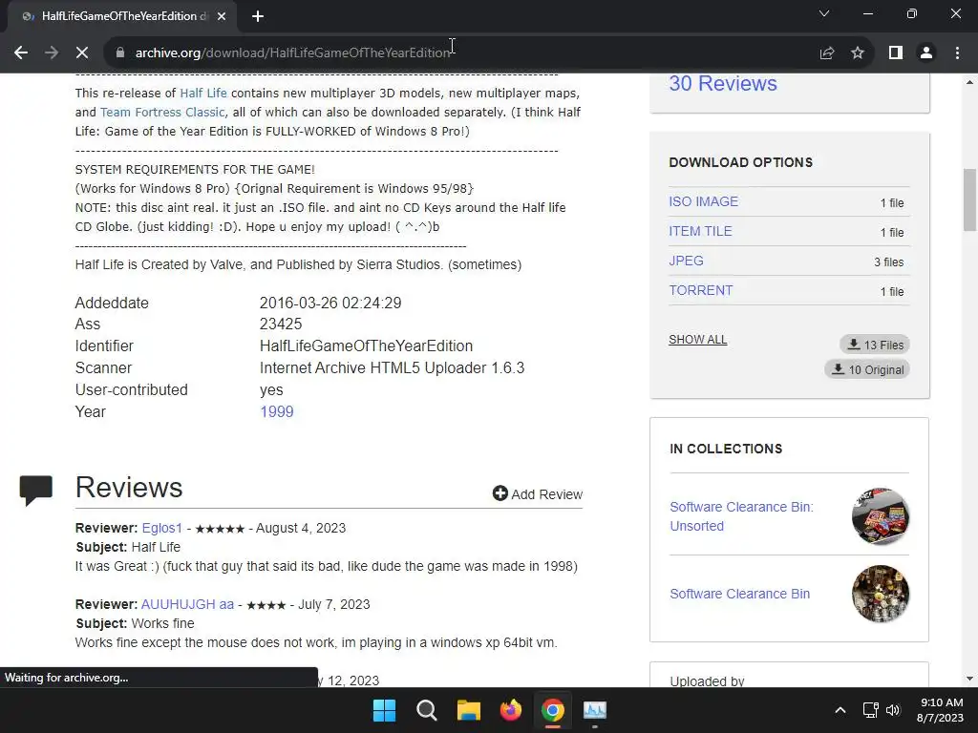Click the page vertical scrollbar thumb

click(x=970, y=199)
